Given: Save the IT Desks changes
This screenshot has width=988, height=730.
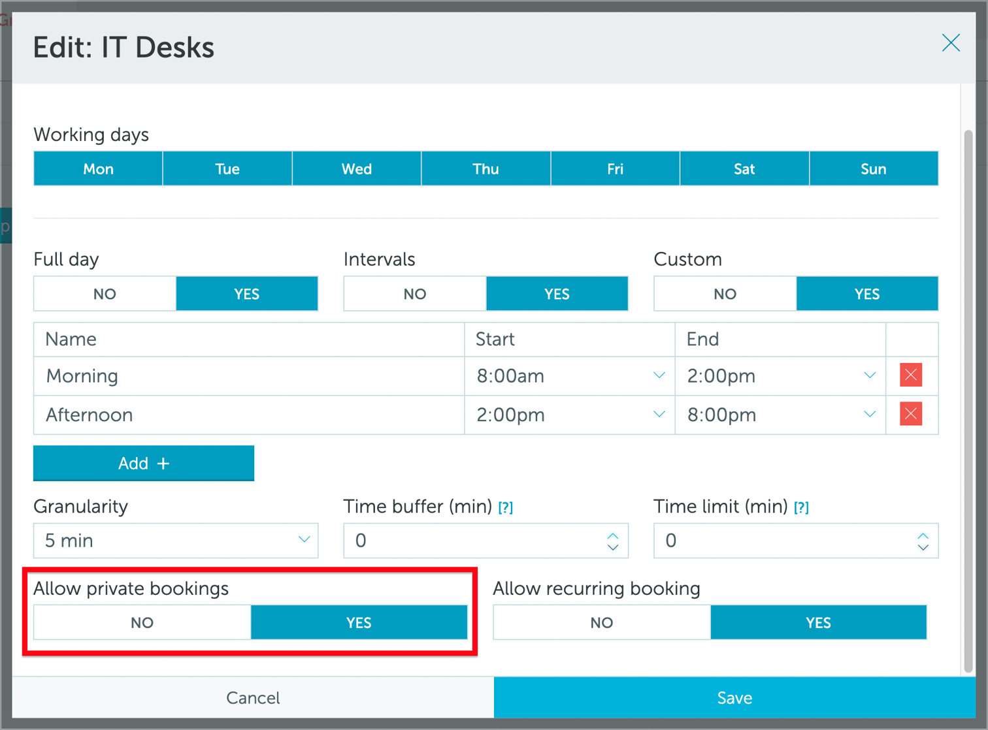Looking at the screenshot, I should pos(733,697).
